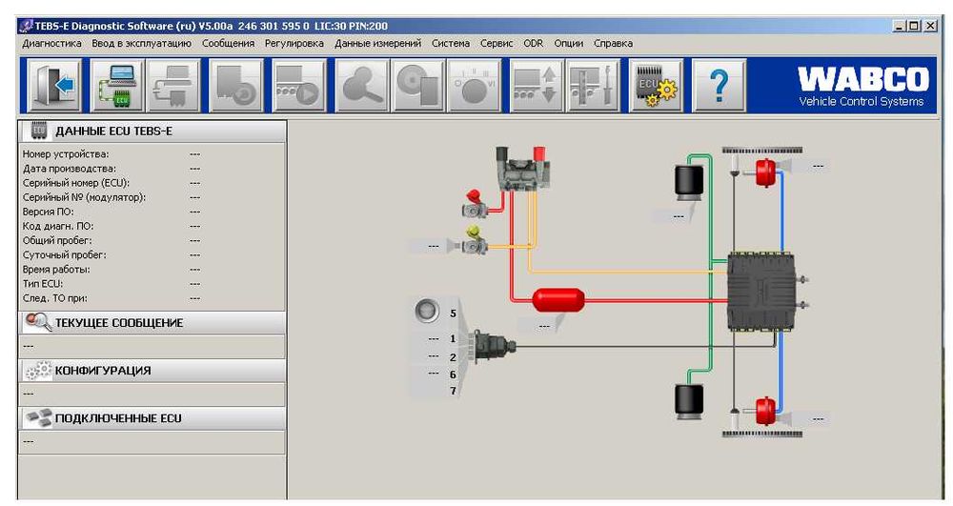This screenshot has height=506, width=953.
Task: Click the trailer lift up-down arrows icon
Action: [x=537, y=85]
